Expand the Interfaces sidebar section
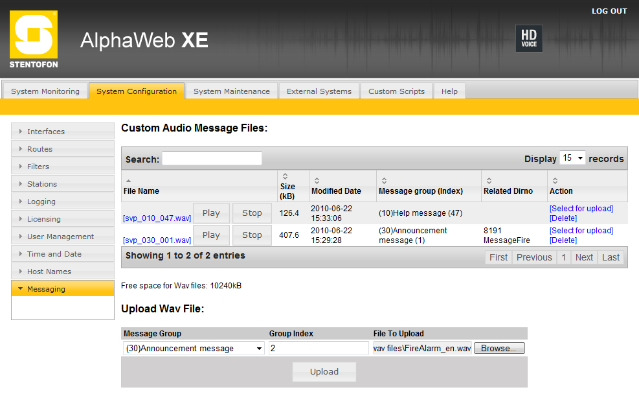 click(x=63, y=132)
